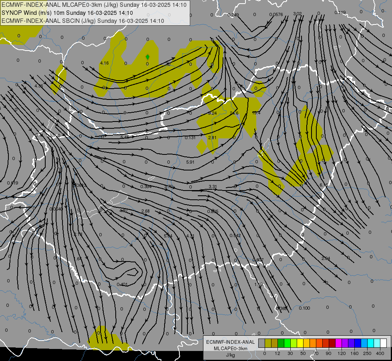
Task: Click the map value 0.100
Action: [304, 308]
